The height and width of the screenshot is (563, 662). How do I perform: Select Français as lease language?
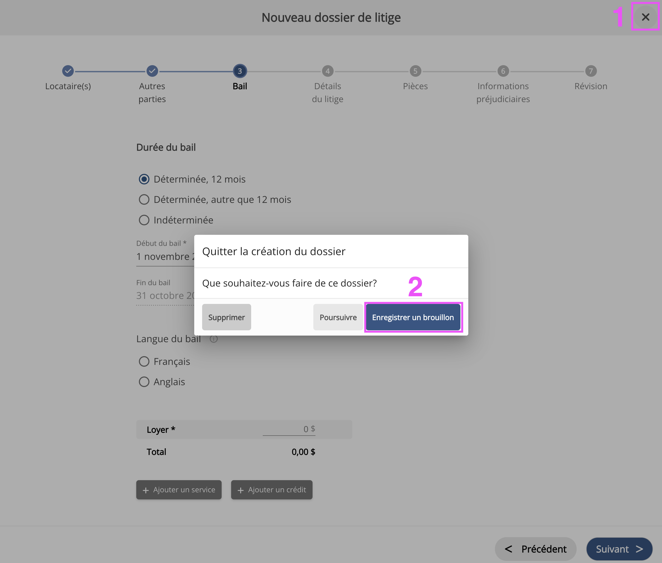(x=144, y=361)
